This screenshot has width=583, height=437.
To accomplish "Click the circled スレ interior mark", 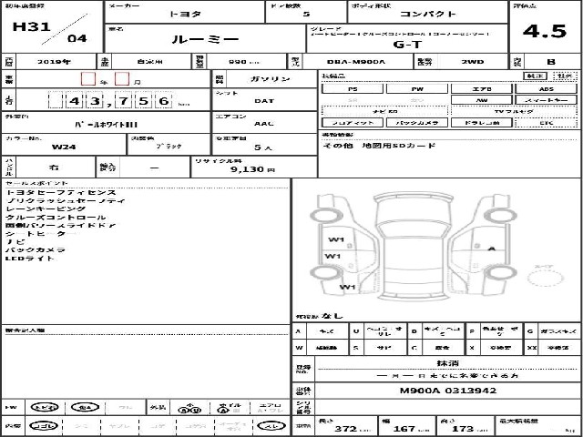I will 271,426.
